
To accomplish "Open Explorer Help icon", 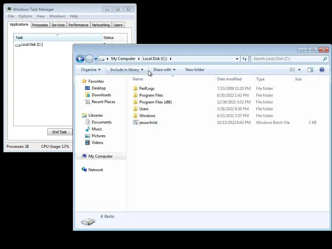I will click(322, 70).
